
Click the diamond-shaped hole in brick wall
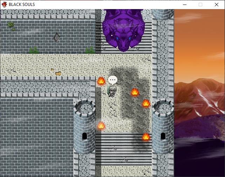click(57, 37)
